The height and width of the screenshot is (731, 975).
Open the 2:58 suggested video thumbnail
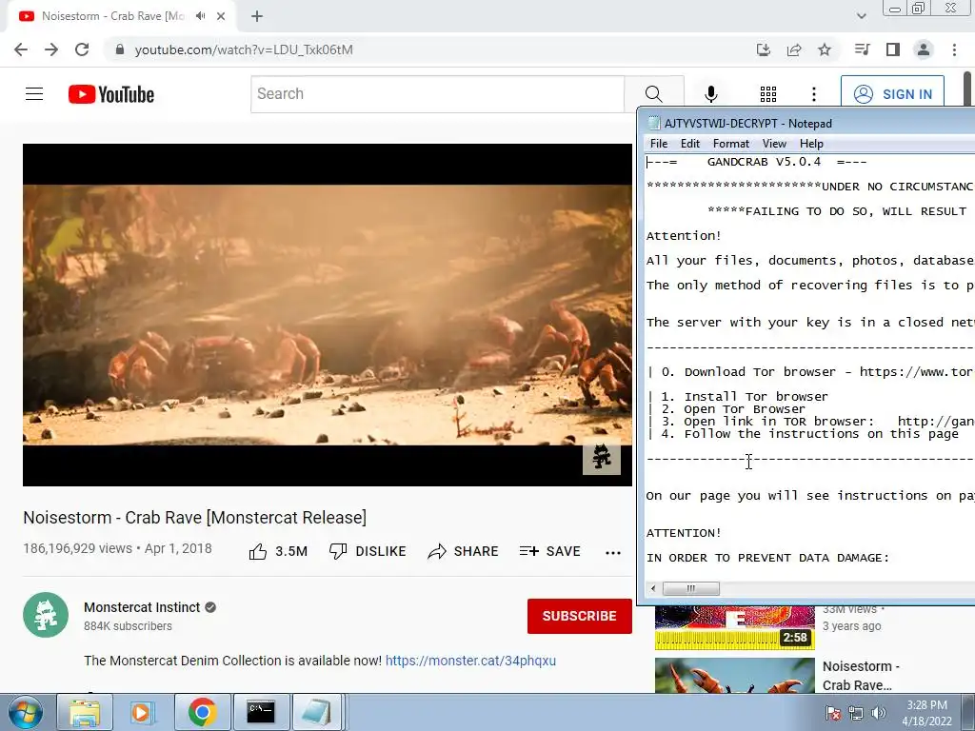point(734,628)
